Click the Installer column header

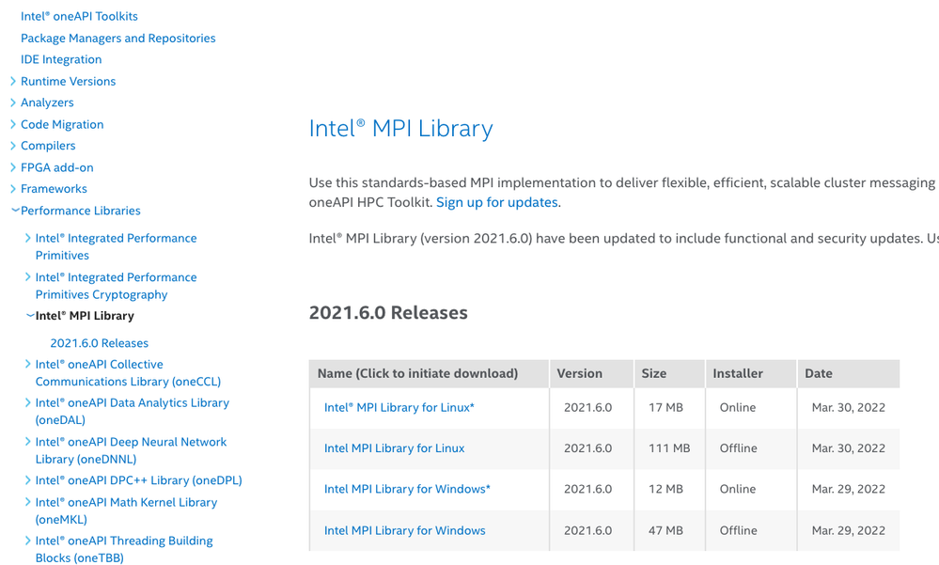click(x=751, y=373)
